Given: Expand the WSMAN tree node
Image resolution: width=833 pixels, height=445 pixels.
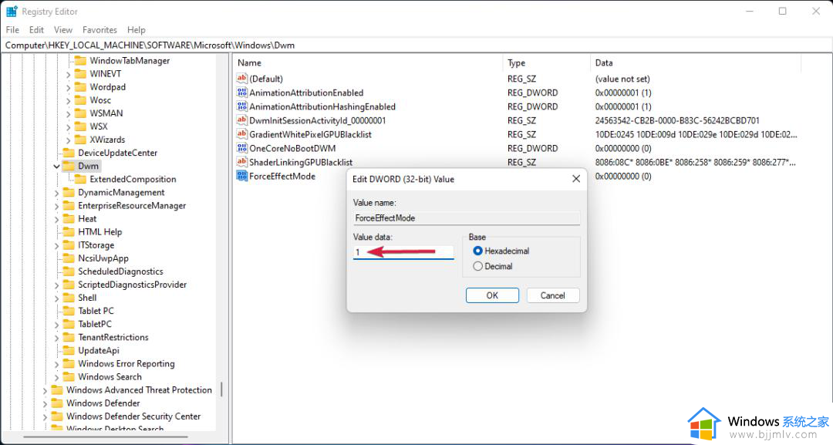Looking at the screenshot, I should (68, 113).
